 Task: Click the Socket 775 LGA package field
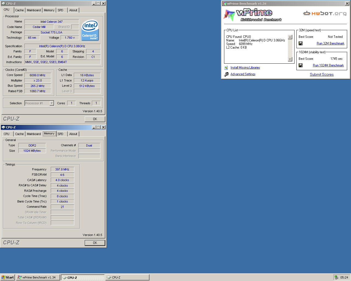click(52, 32)
